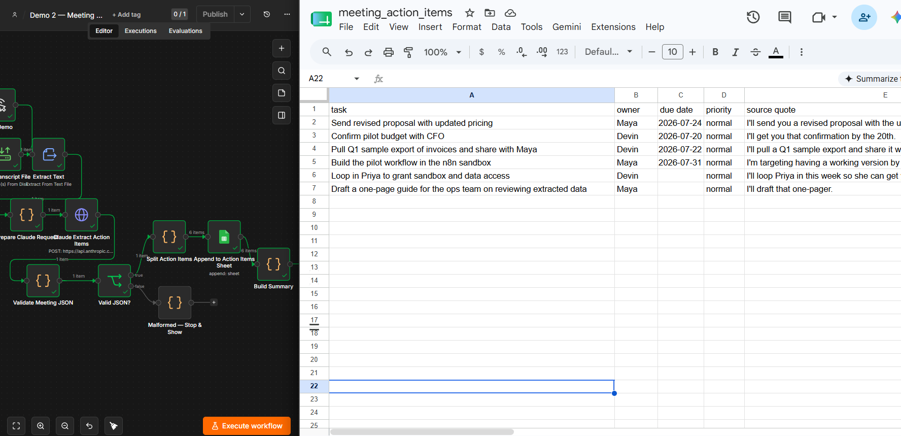Screen dimensions: 901x436
Task: Format cells as currency
Action: [x=481, y=52]
